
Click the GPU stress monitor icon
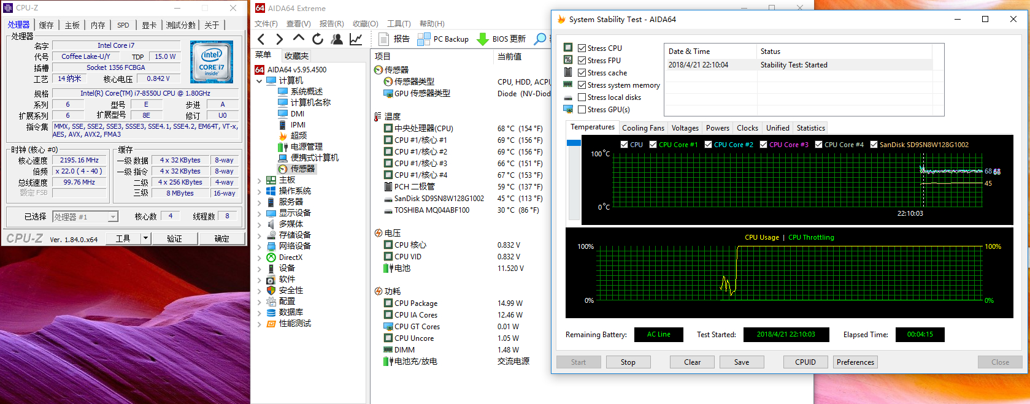tap(568, 109)
